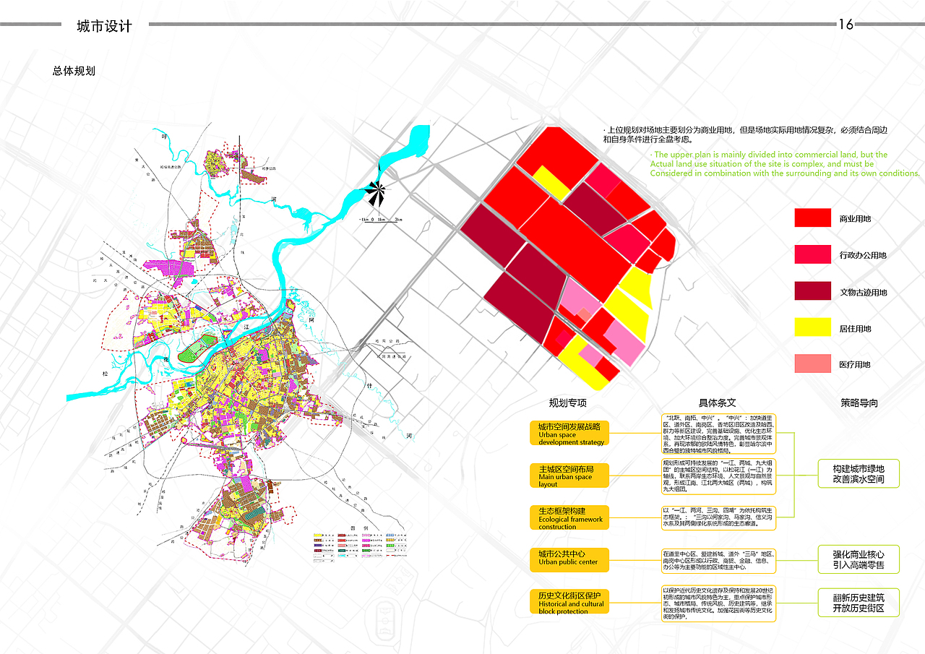Click the Chinese paragraph starting 上位规划对场地
The image size is (925, 654).
[x=744, y=134]
